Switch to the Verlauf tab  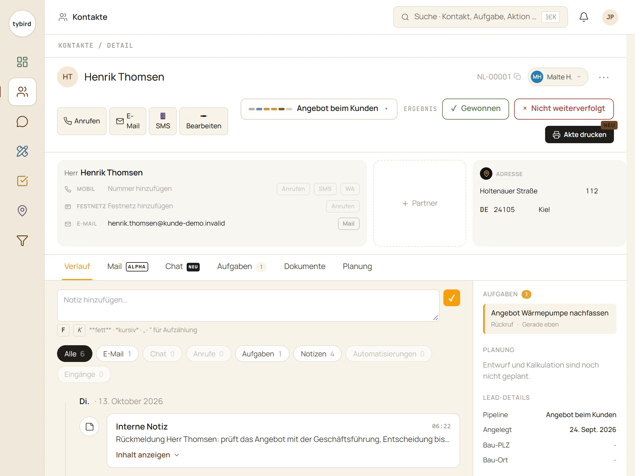[77, 267]
